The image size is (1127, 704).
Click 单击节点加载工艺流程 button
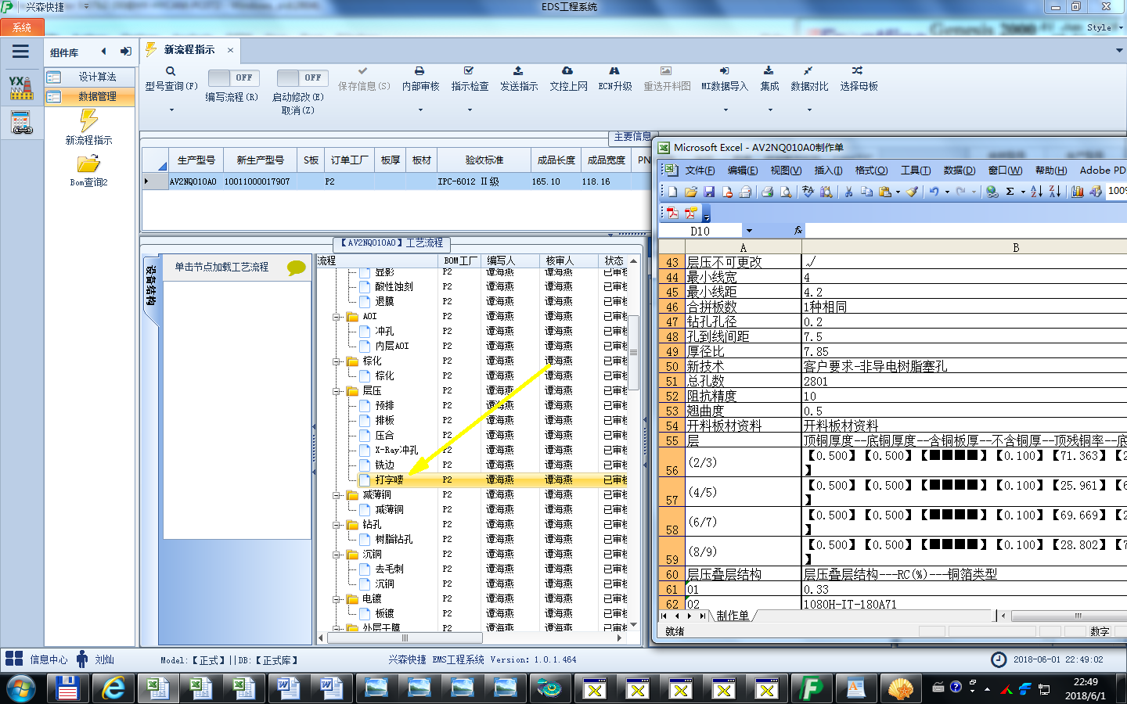[237, 267]
